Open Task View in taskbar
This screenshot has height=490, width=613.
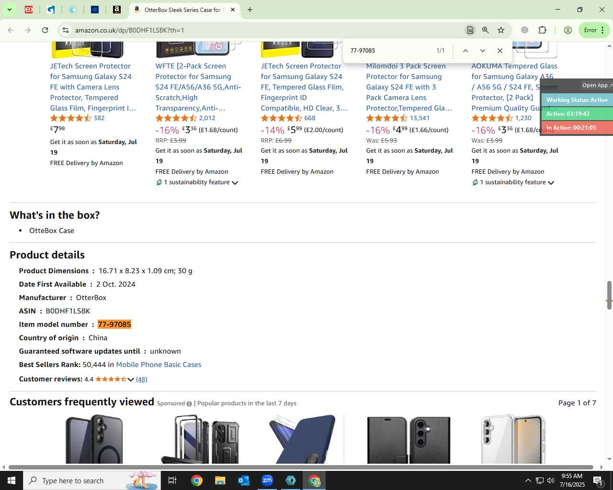point(172,480)
